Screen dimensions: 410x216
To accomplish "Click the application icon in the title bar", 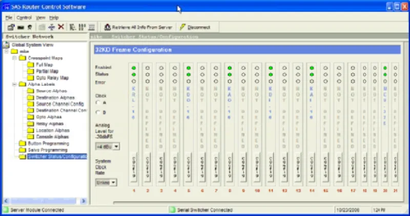I will [x=6, y=7].
